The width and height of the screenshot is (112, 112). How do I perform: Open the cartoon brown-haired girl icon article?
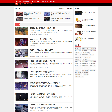78,33
